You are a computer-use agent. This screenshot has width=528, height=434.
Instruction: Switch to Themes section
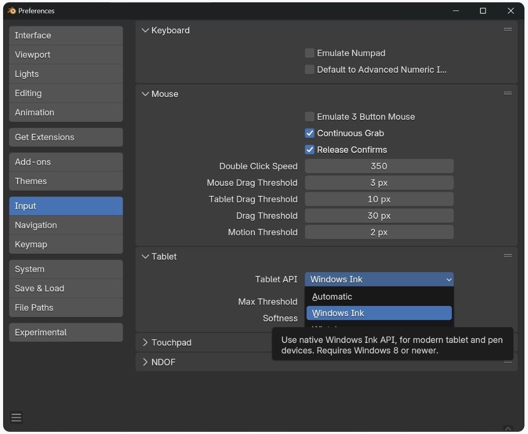pyautogui.click(x=66, y=181)
